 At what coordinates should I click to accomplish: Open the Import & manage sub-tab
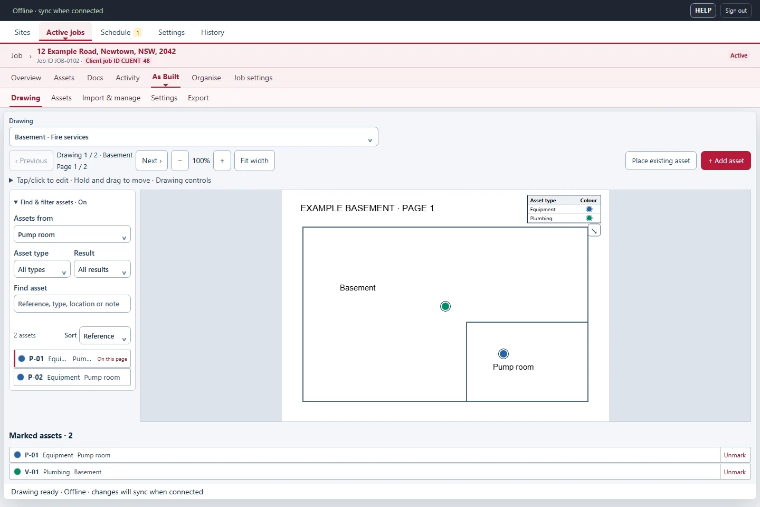point(111,98)
